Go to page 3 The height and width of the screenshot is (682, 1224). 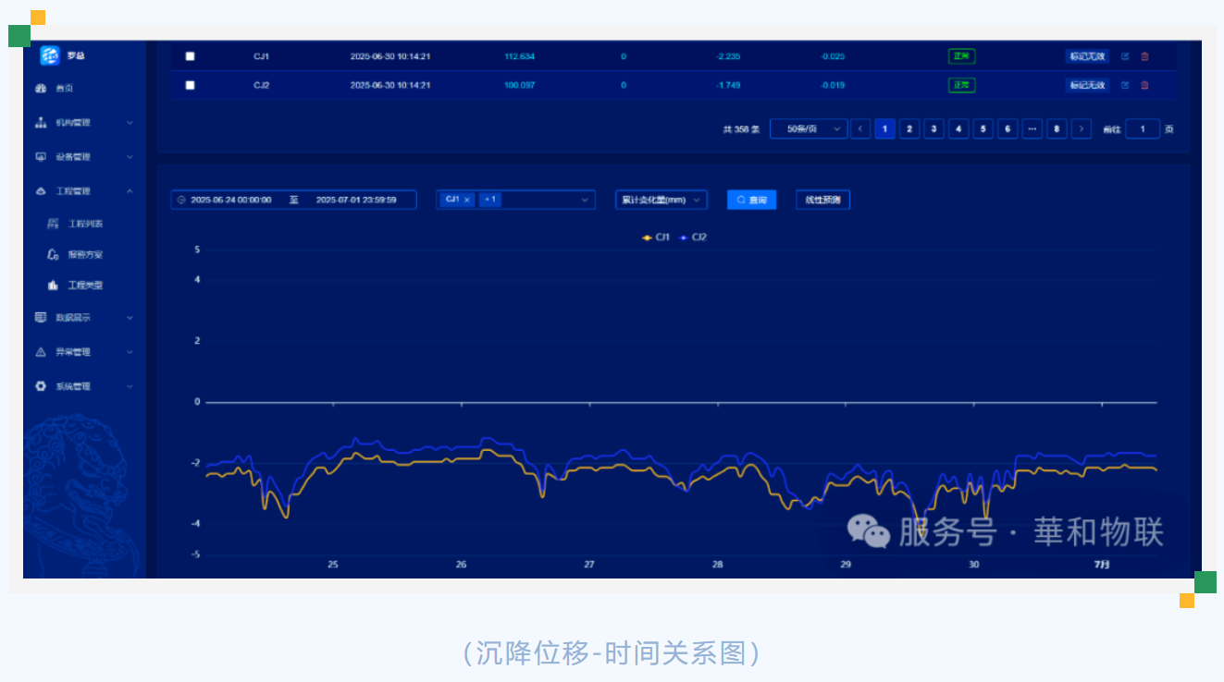(934, 129)
